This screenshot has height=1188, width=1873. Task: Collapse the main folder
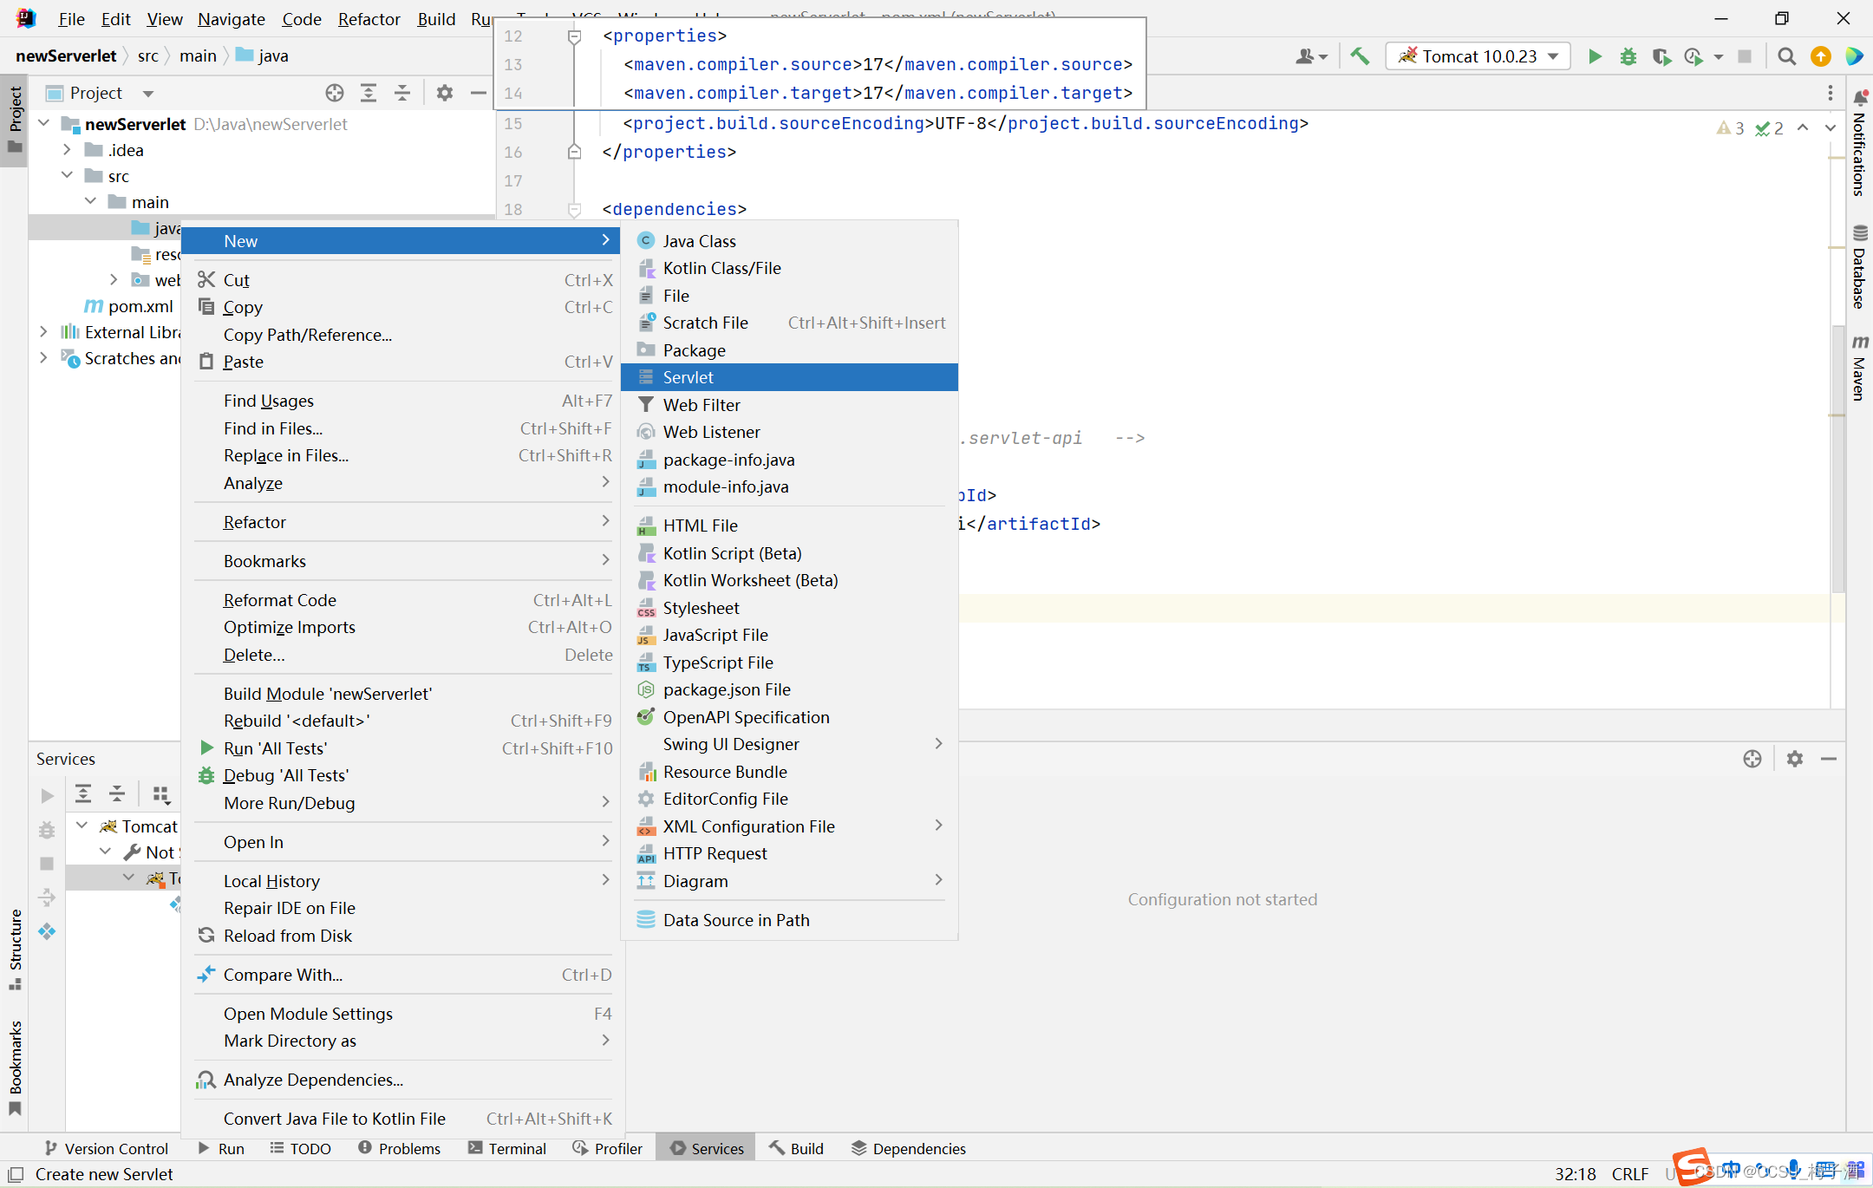click(90, 202)
